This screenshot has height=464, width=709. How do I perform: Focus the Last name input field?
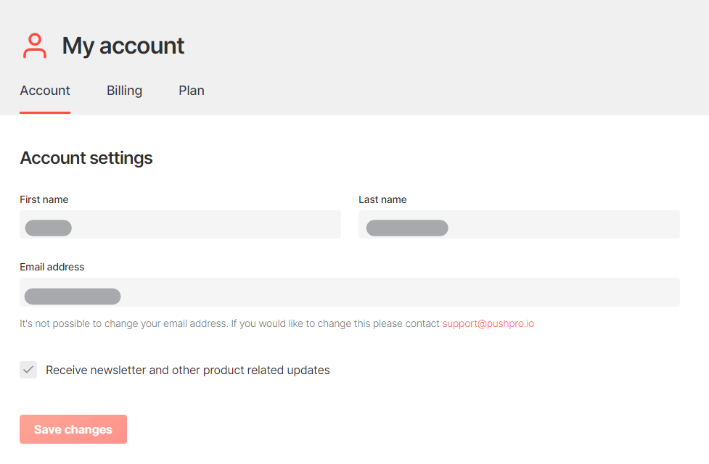point(519,225)
